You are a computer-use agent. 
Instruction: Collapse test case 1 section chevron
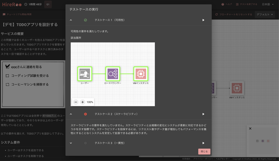71,20
